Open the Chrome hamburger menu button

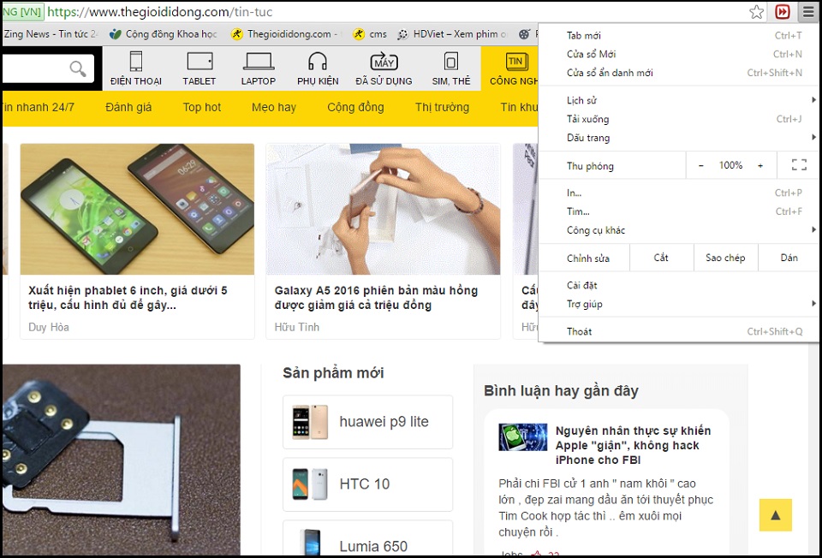[808, 11]
